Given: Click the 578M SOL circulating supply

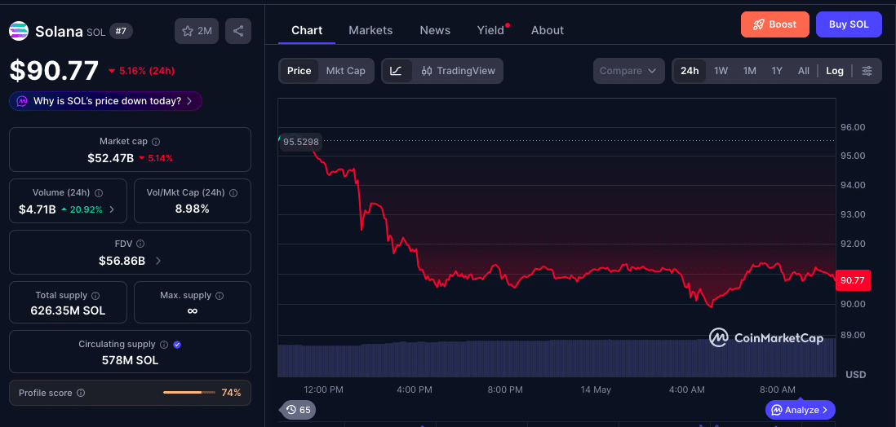Looking at the screenshot, I should click(131, 360).
